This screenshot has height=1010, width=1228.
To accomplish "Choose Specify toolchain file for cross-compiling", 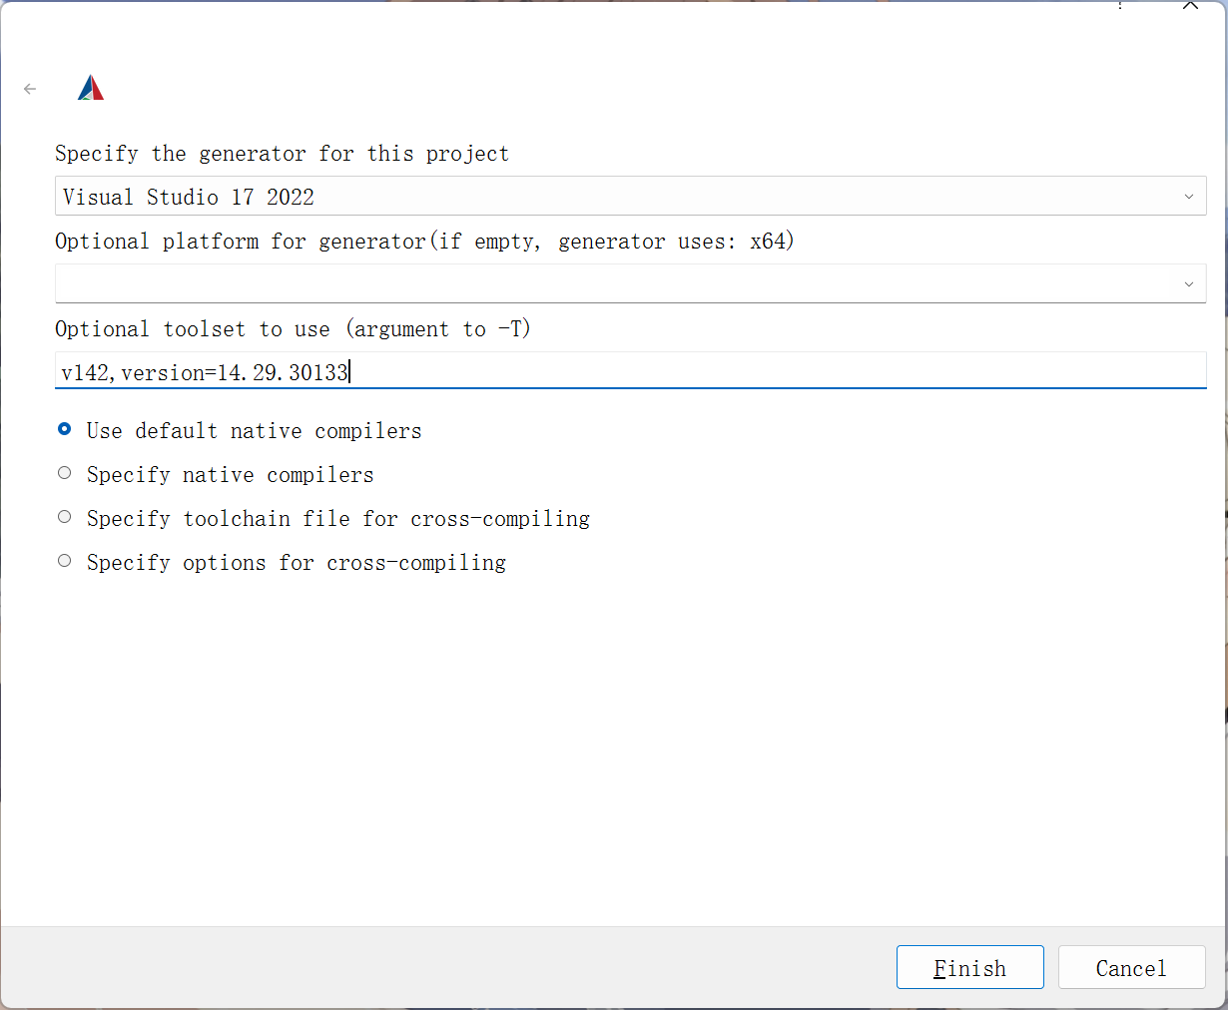I will (65, 518).
